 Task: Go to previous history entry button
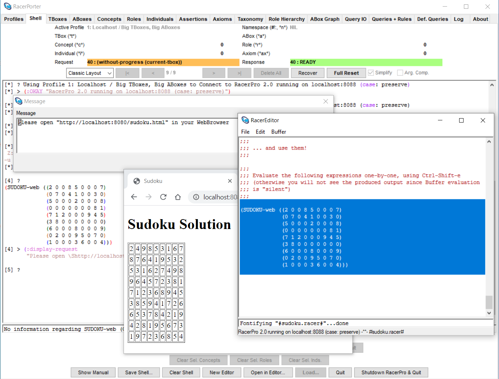pyautogui.click(x=153, y=73)
